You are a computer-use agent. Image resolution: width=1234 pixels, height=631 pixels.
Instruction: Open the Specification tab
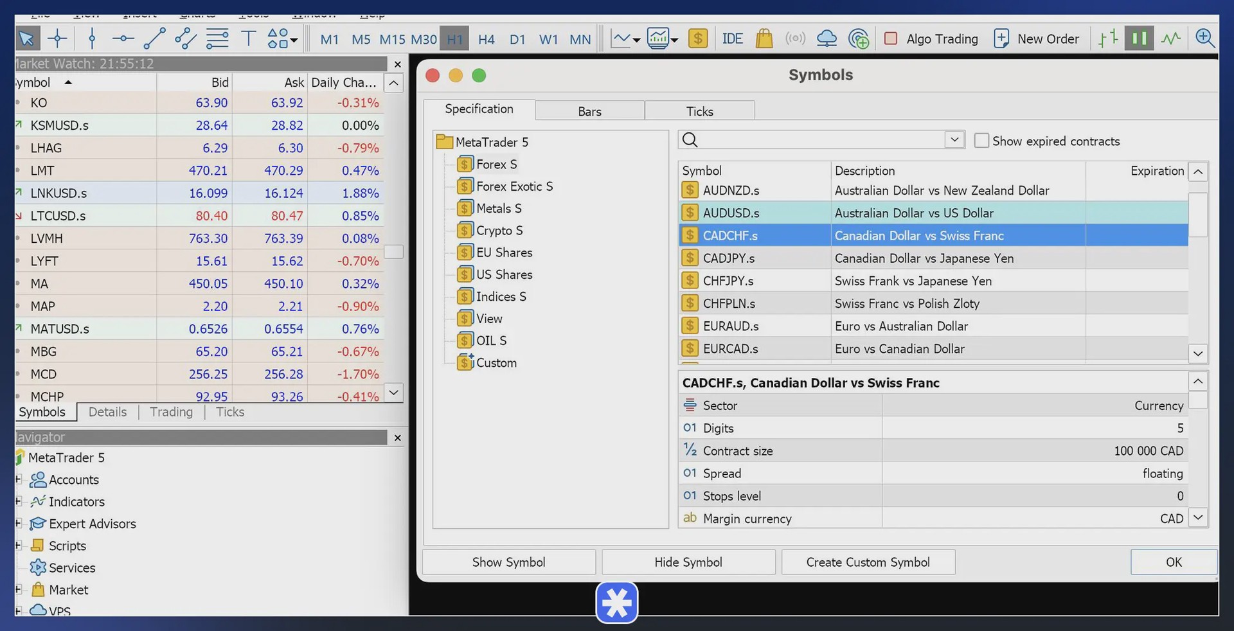point(479,109)
